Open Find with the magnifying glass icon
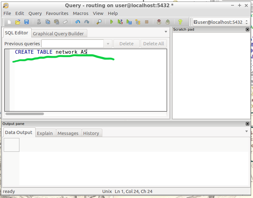 pyautogui.click(x=99, y=22)
